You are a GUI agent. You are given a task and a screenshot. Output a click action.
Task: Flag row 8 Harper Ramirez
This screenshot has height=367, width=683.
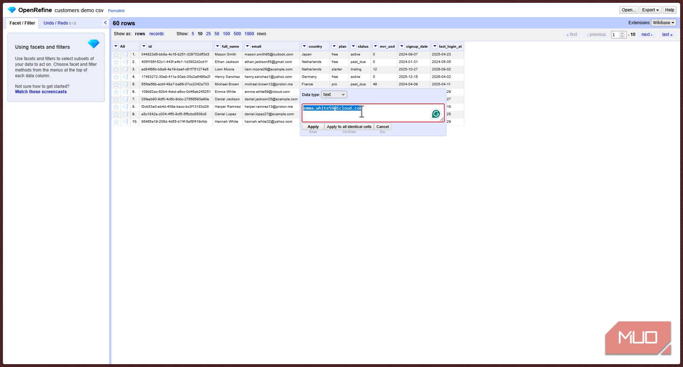[126, 107]
